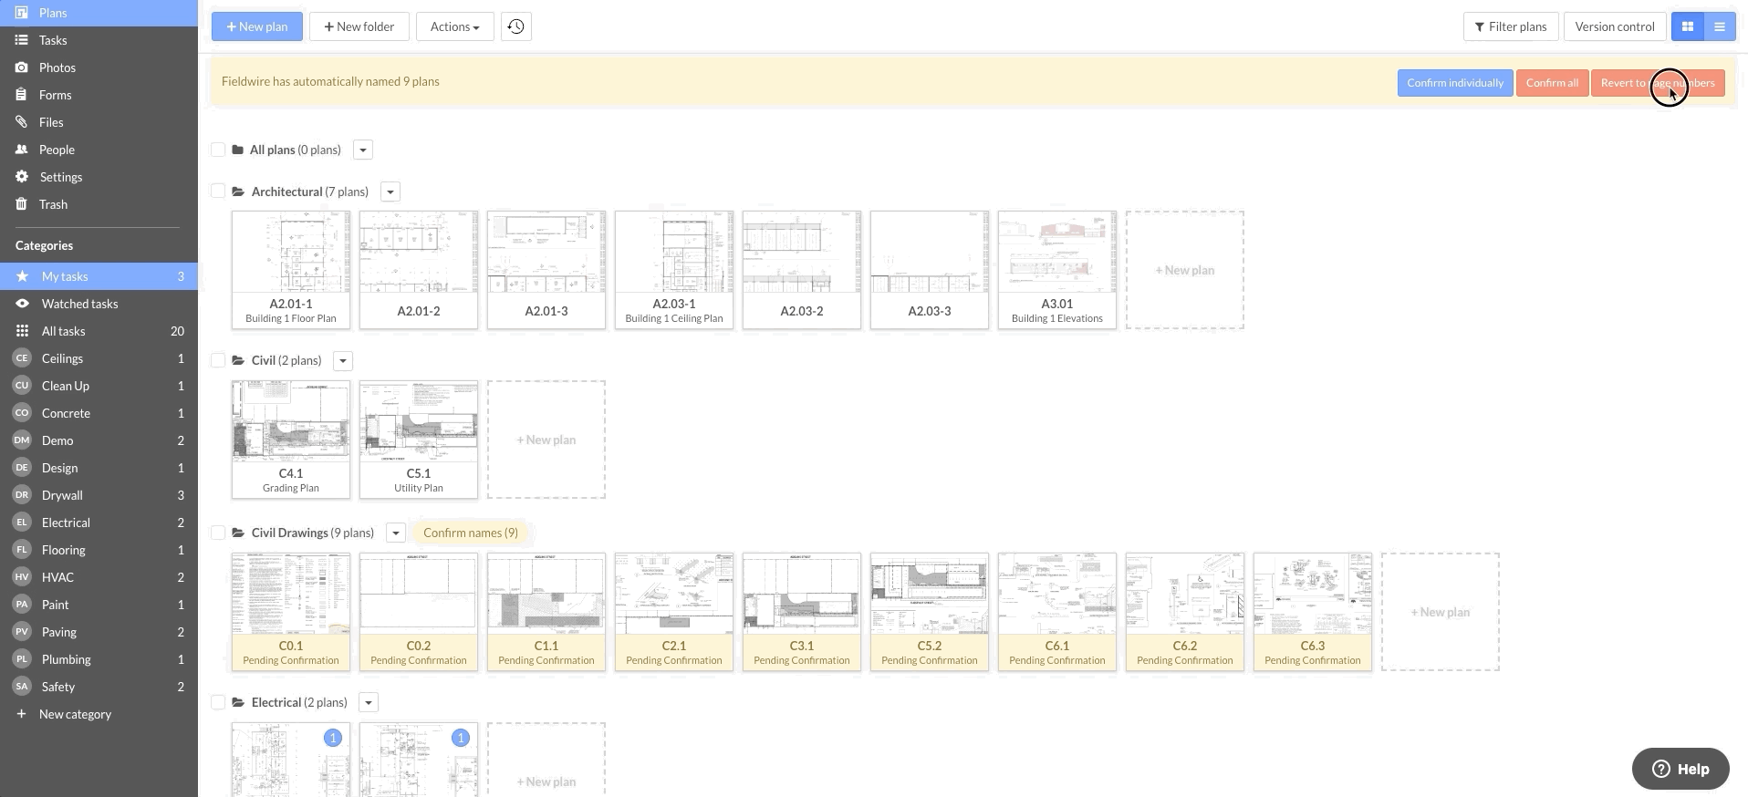
Task: Open the Electrical folder dropdown arrow
Action: [x=369, y=703]
